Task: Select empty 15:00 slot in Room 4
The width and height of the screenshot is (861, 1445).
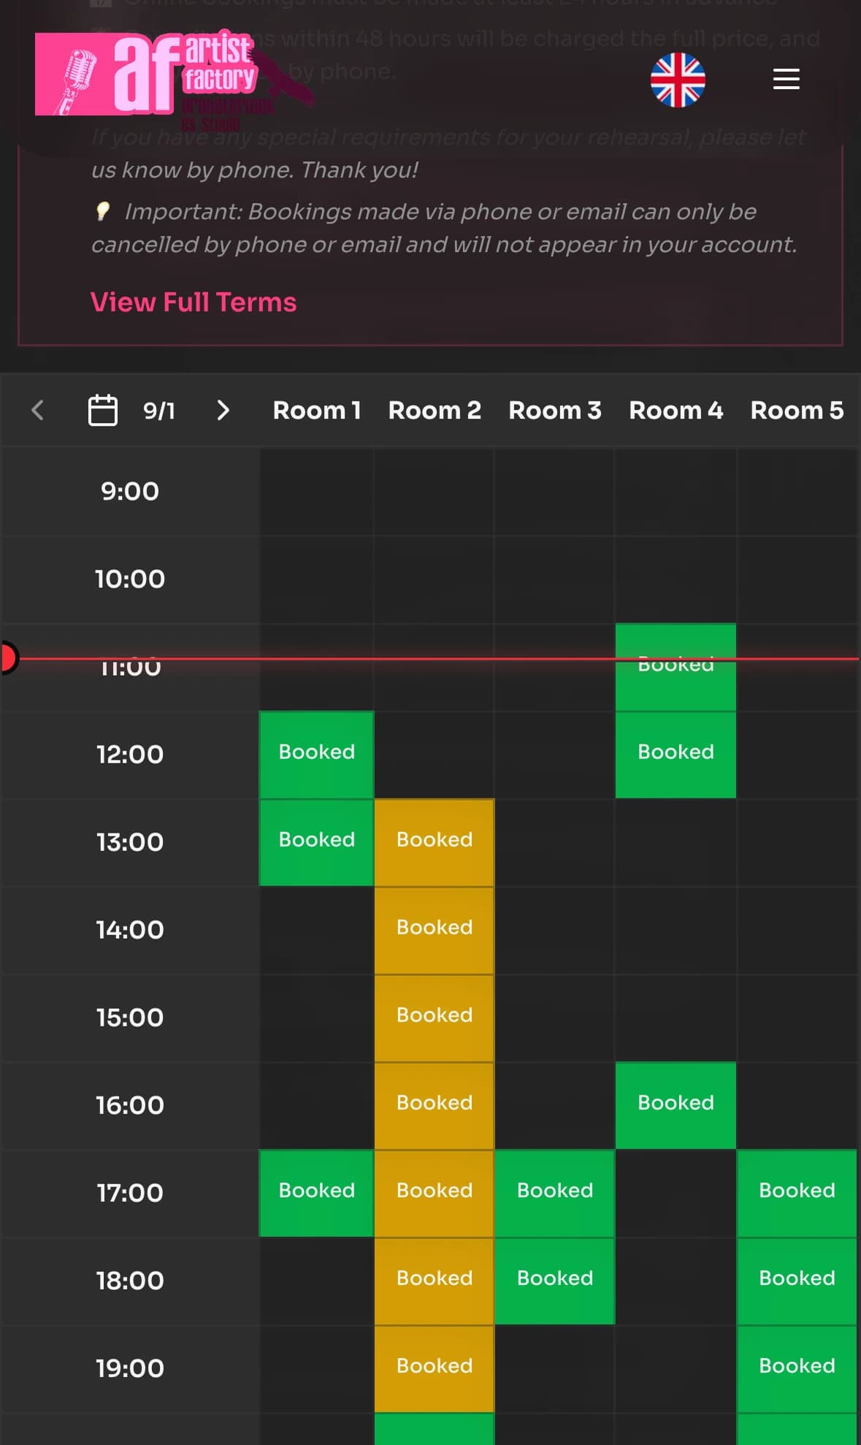Action: coord(676,1018)
